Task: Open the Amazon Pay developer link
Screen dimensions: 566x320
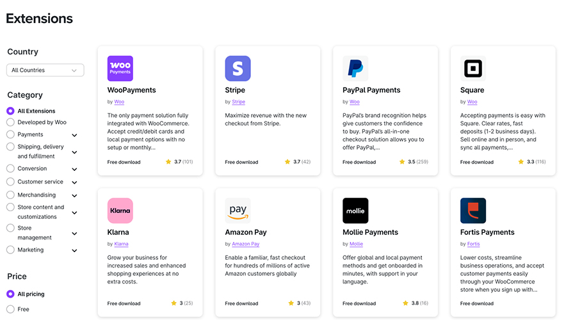Action: (245, 244)
